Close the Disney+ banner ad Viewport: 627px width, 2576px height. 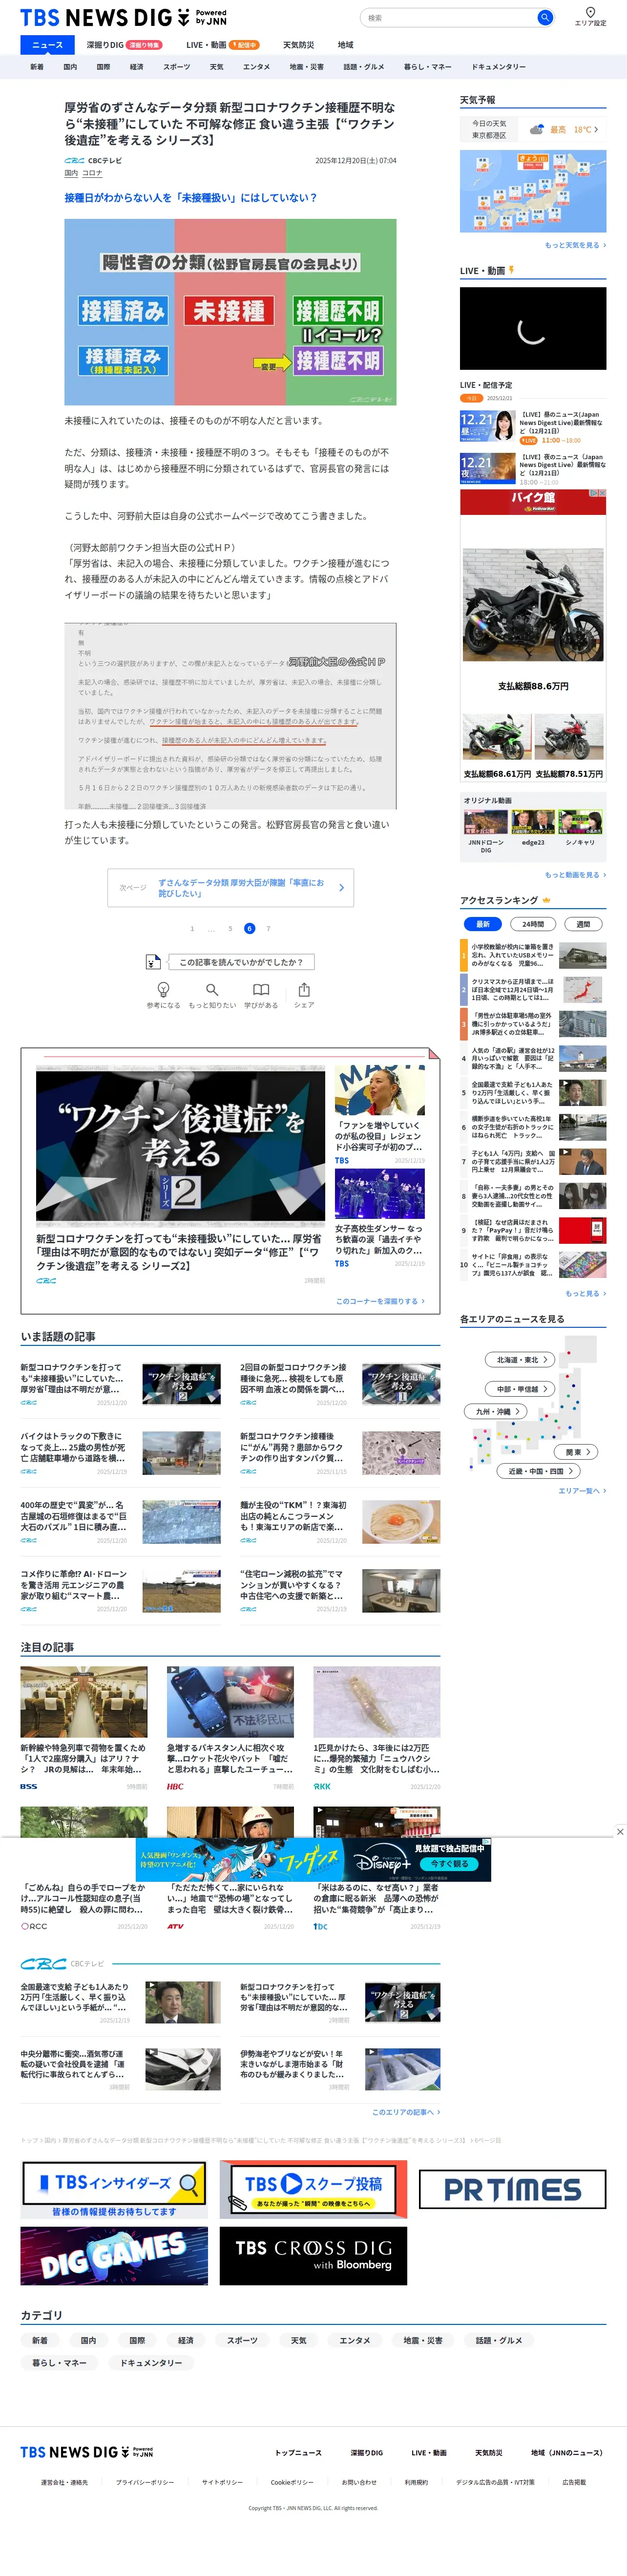[620, 1832]
